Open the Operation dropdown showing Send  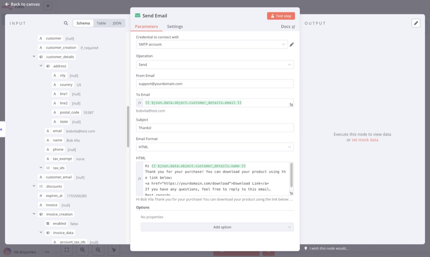tap(215, 65)
